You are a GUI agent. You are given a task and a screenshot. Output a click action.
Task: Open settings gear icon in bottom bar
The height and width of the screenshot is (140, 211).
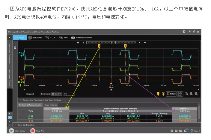click(172, 131)
